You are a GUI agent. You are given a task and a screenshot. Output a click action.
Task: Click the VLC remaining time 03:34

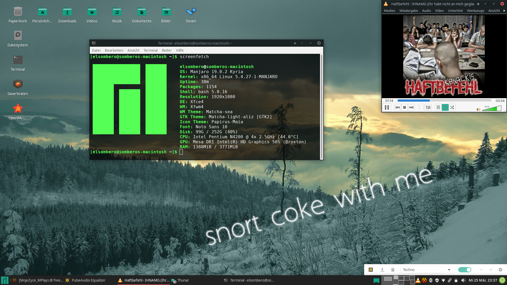point(500,101)
